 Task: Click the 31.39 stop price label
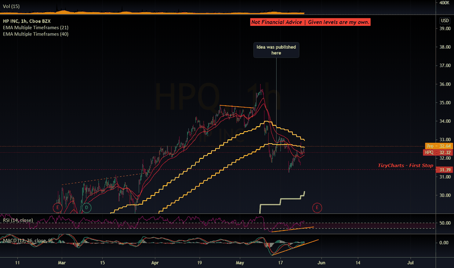click(444, 170)
